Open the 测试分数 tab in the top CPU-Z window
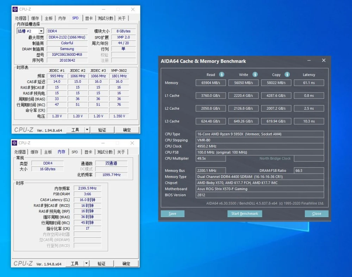 tap(105, 18)
